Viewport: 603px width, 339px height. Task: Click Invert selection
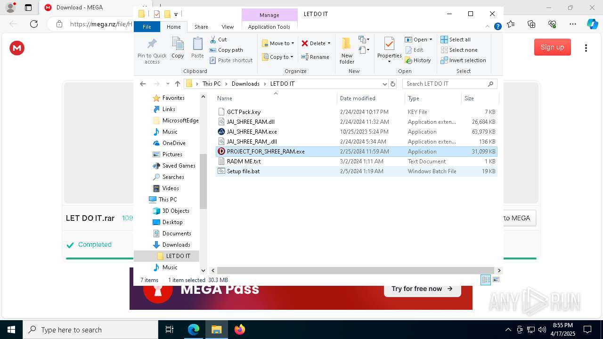pyautogui.click(x=464, y=60)
